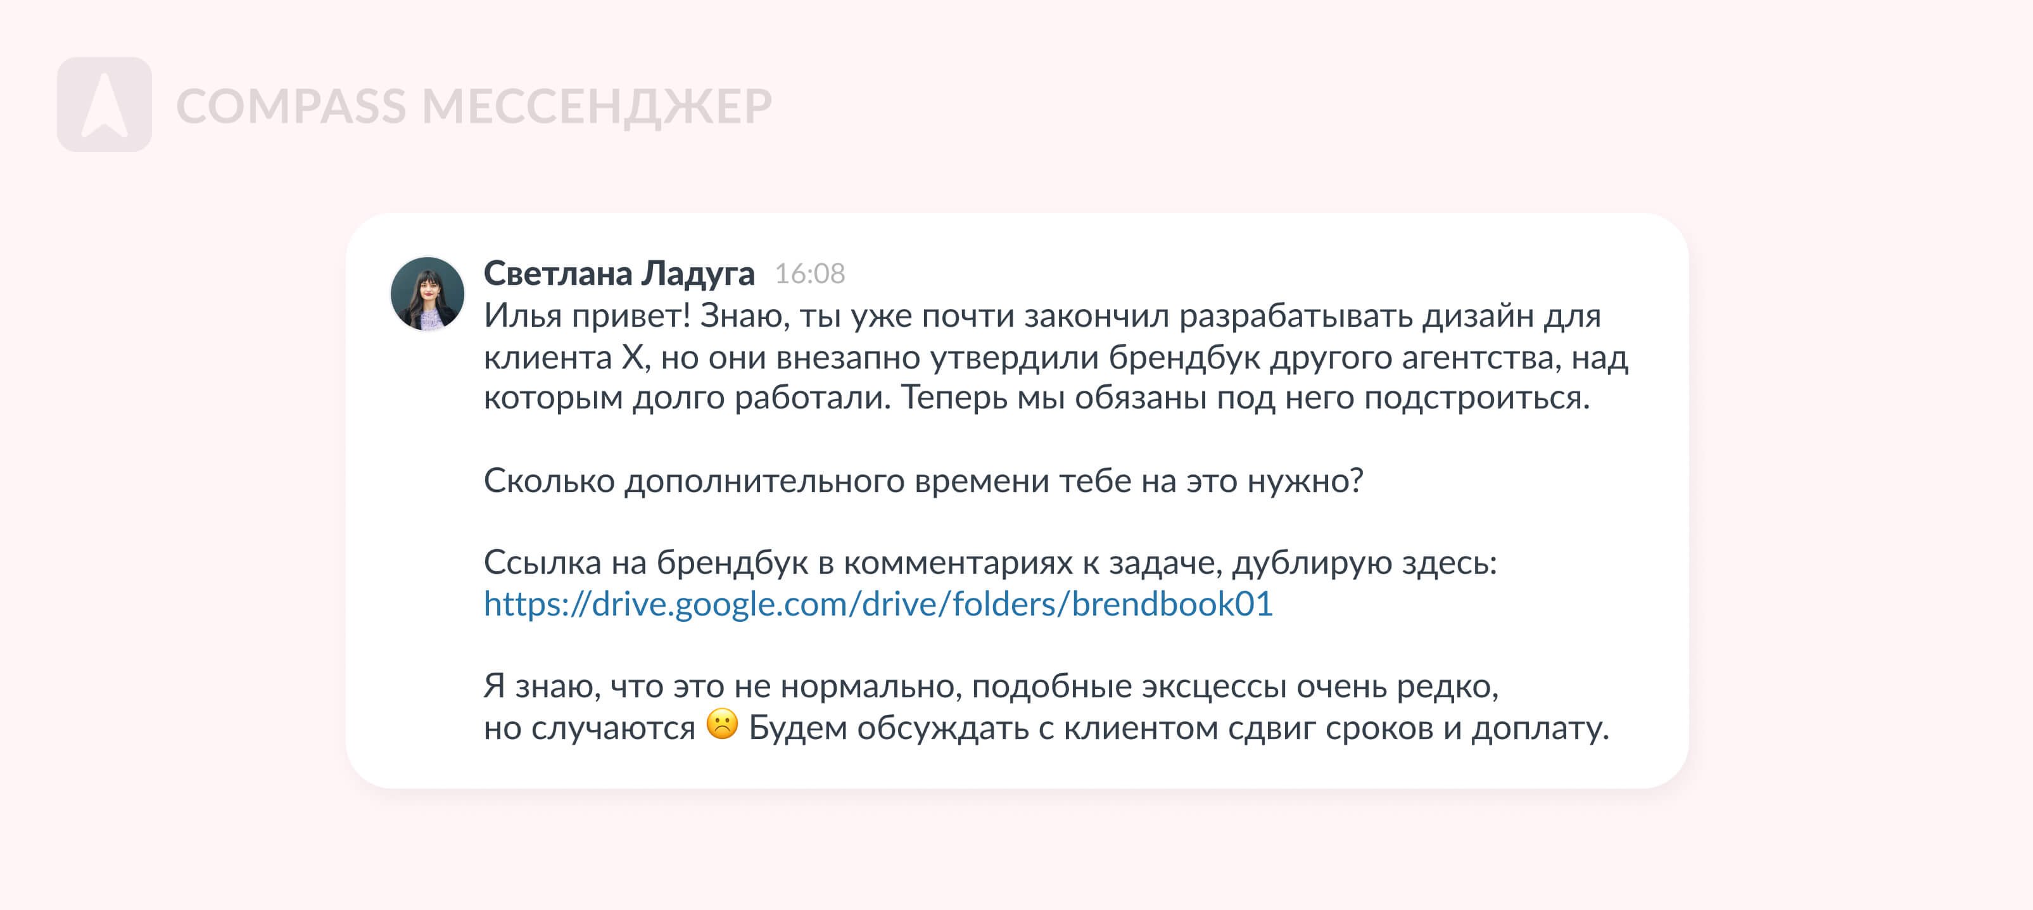This screenshot has height=910, width=2033.
Task: Click the words "но случаются" before the emoji
Action: (x=589, y=728)
